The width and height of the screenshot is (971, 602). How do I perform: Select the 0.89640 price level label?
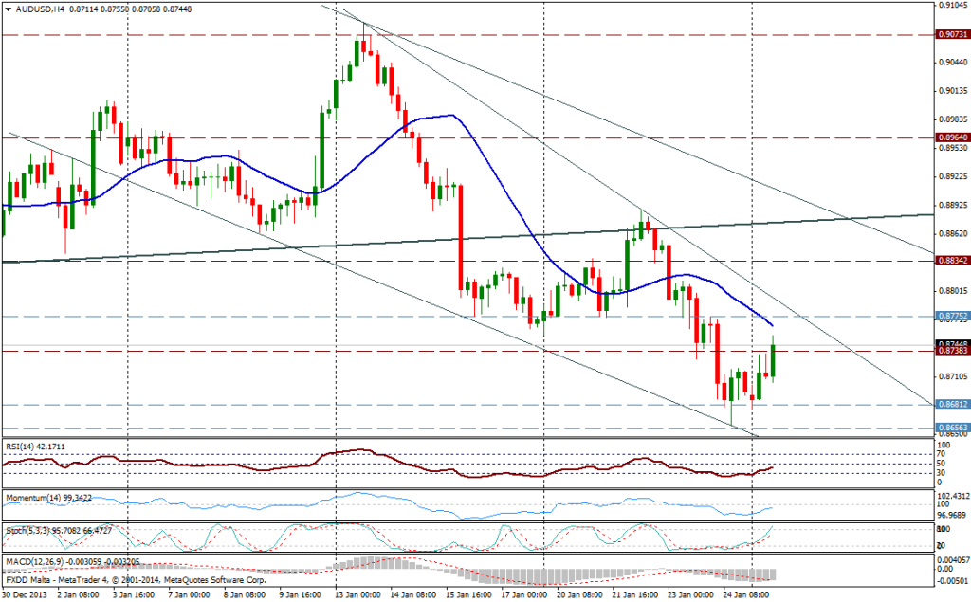[951, 137]
